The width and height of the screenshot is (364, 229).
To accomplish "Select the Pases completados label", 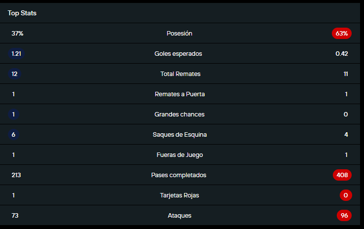I will [x=179, y=175].
